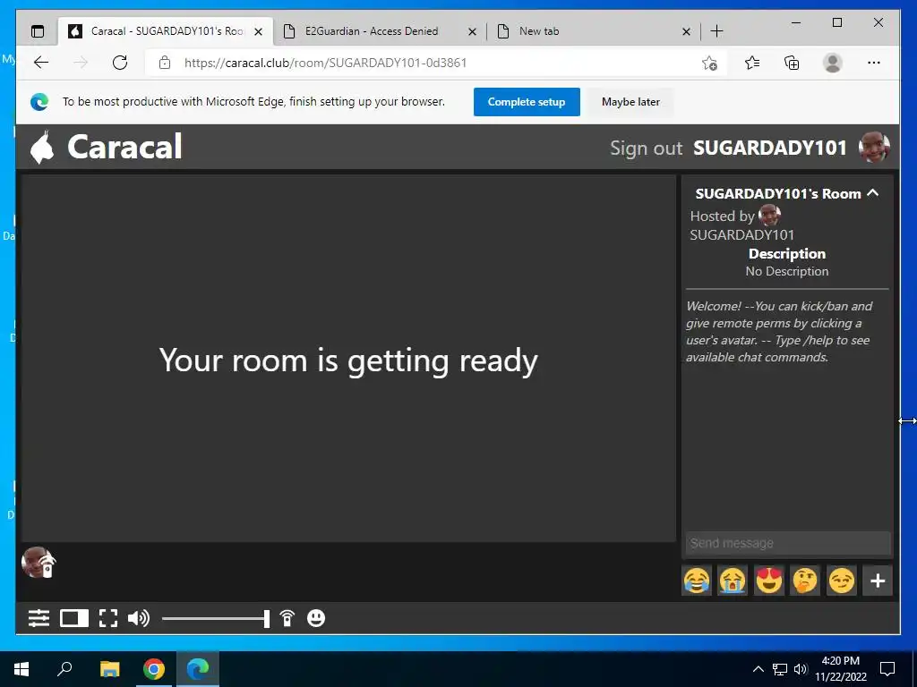Open system volume tray icon
Viewport: 917px width, 687px height.
pyautogui.click(x=801, y=669)
